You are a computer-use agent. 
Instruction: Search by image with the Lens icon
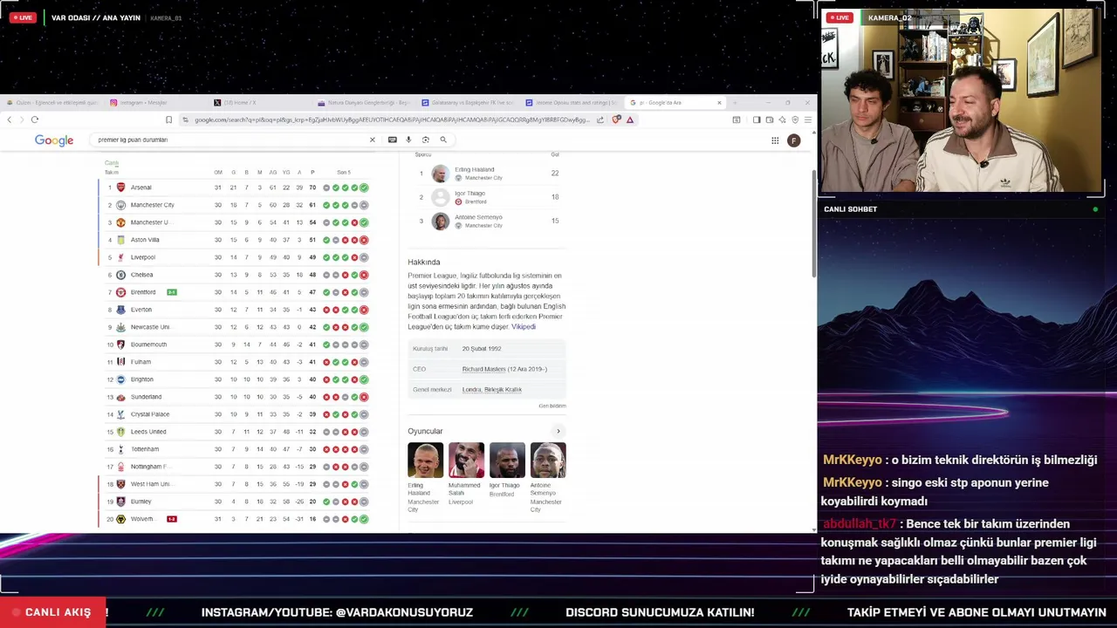click(x=426, y=140)
